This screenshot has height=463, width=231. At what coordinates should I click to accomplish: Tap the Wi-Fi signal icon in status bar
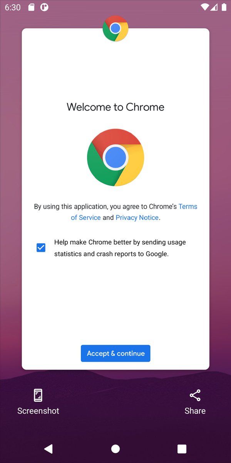pos(205,7)
